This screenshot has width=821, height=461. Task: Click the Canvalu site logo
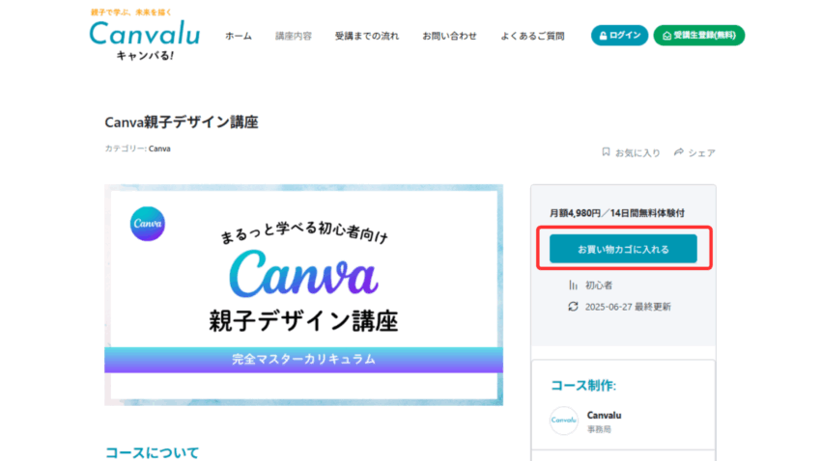[145, 35]
